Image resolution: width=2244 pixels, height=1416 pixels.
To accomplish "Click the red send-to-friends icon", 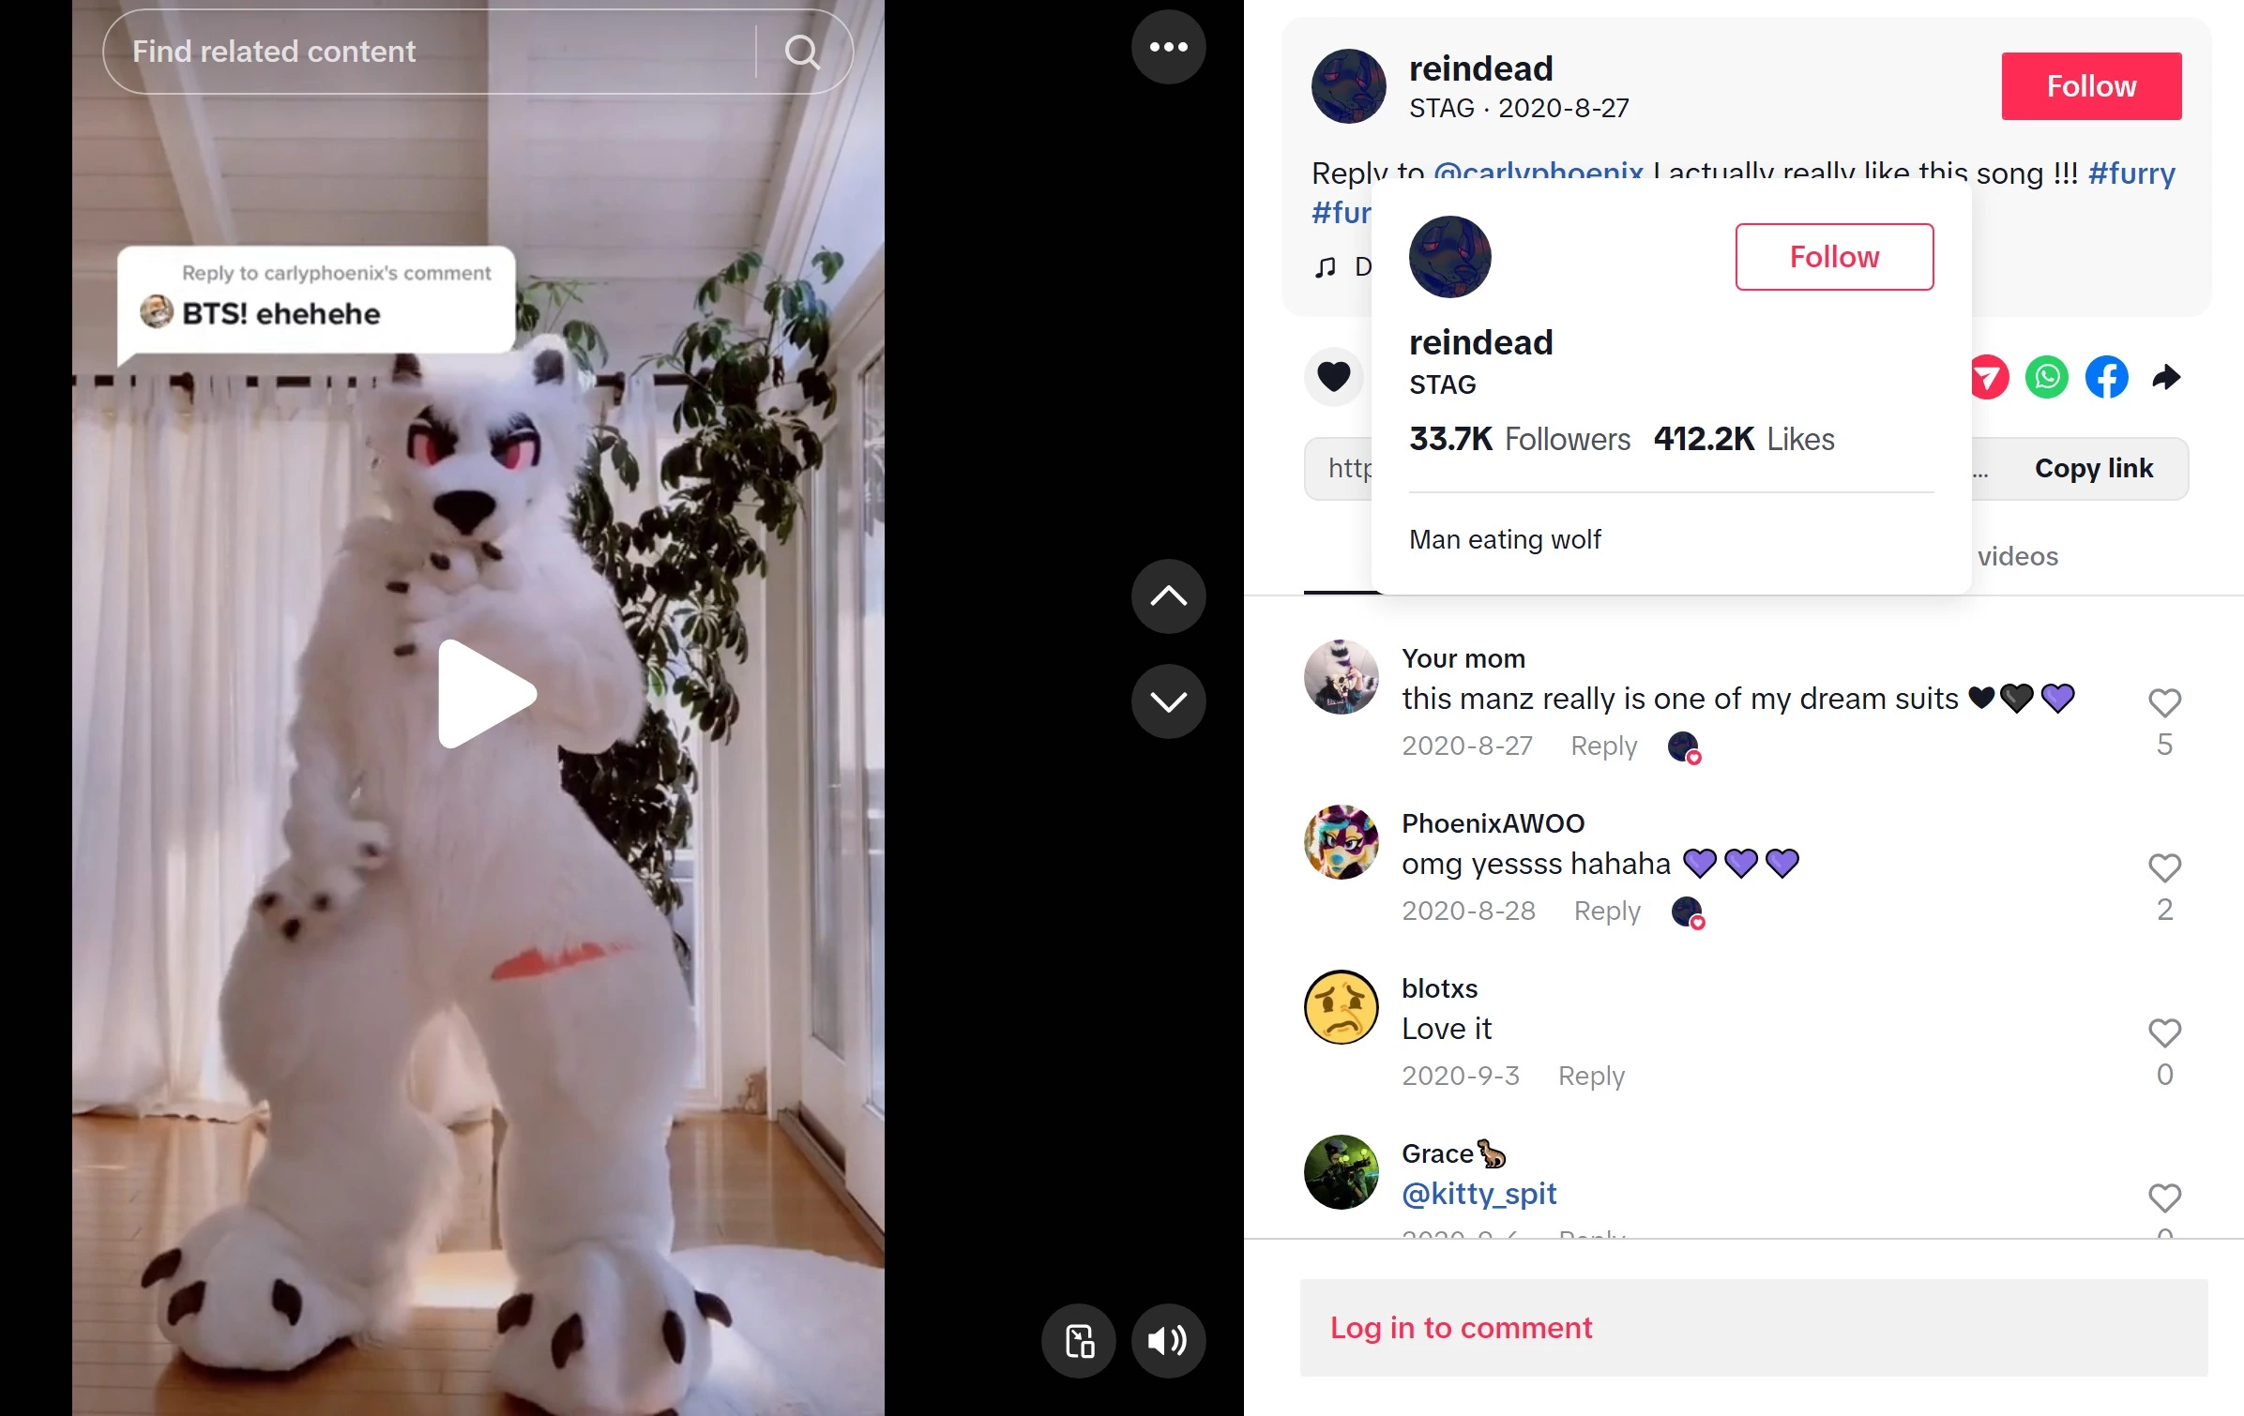I will click(x=1989, y=377).
